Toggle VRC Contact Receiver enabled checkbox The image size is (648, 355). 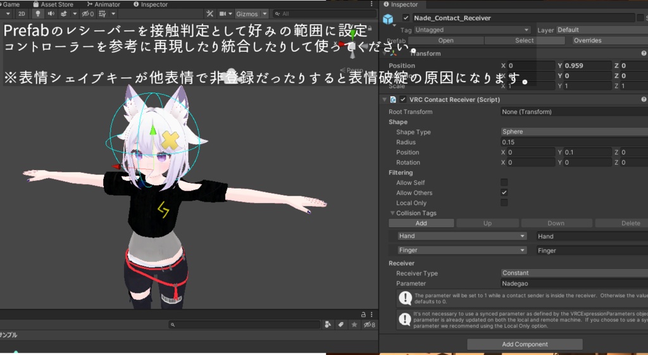tap(403, 99)
